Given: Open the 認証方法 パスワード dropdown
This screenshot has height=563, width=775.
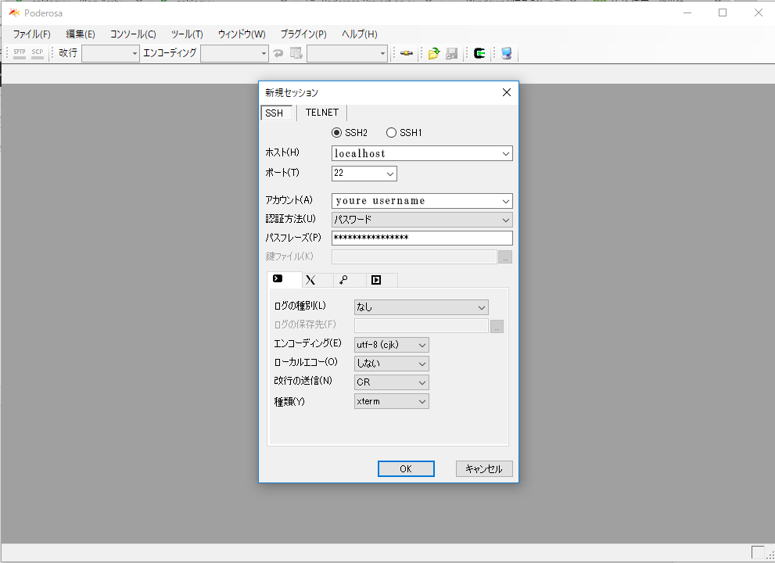Looking at the screenshot, I should coord(422,220).
